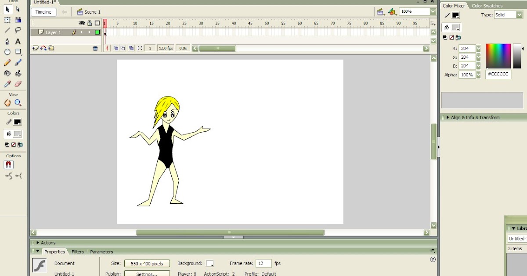This screenshot has width=527, height=276.
Task: Switch to the Color Swatches tab
Action: (x=487, y=6)
